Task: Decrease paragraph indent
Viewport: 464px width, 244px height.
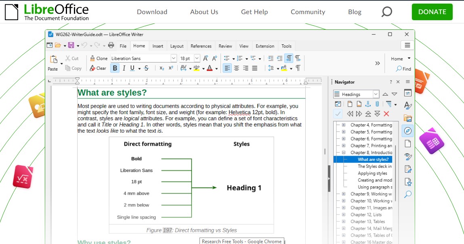Action: coord(279,58)
